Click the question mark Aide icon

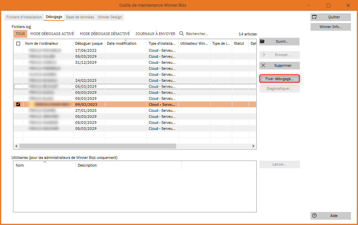click(x=315, y=216)
